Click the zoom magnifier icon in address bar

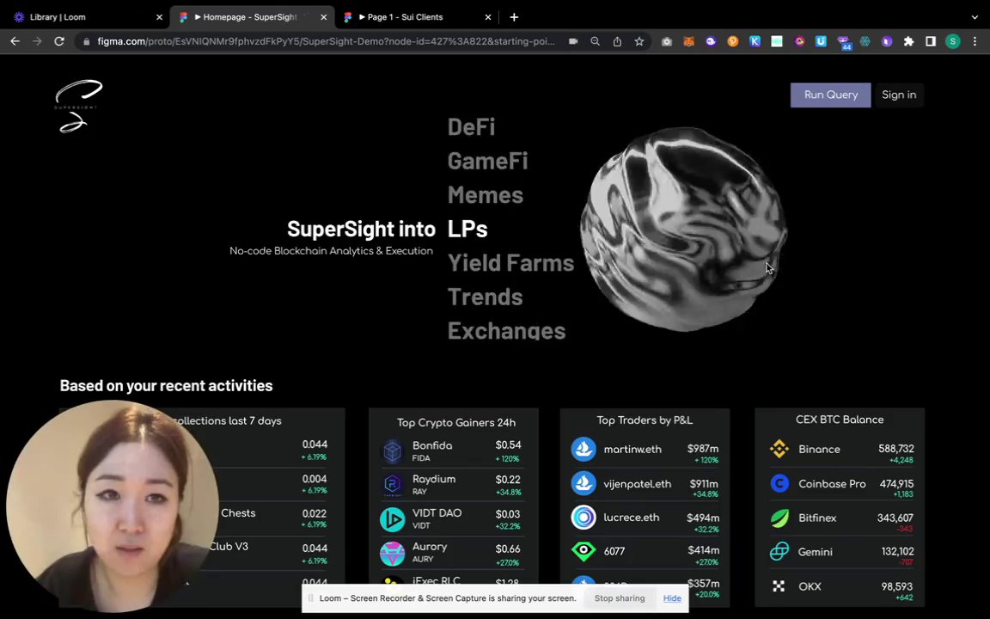[595, 41]
